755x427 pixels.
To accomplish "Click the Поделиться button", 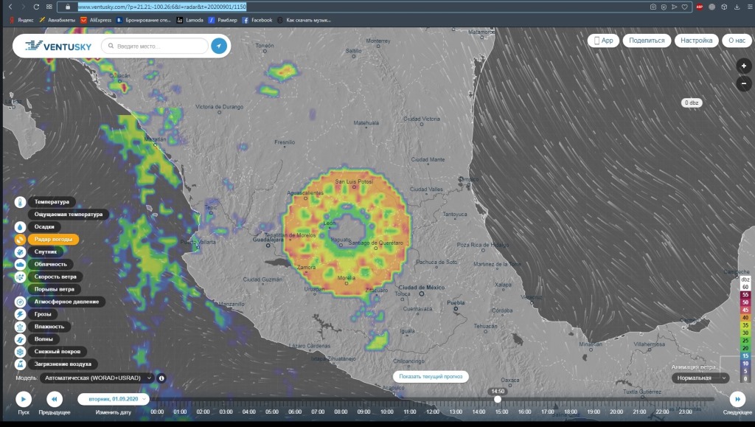I will [x=646, y=41].
